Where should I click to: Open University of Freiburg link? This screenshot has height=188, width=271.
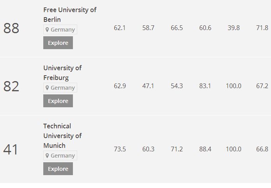62,73
